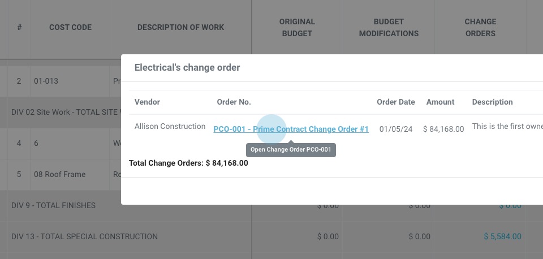The width and height of the screenshot is (543, 259).
Task: Click the Order No. column header
Action: (234, 102)
